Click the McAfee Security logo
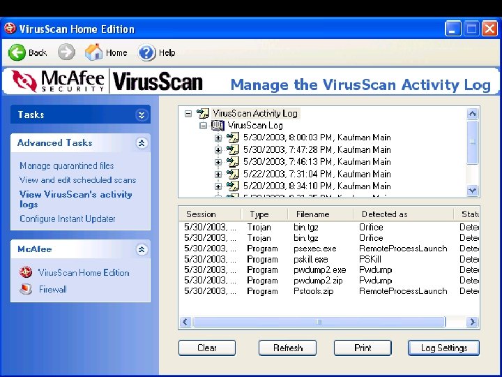Image resolution: width=502 pixels, height=377 pixels. point(58,81)
